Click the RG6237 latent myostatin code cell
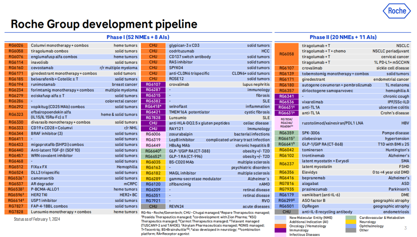 click(x=286, y=164)
